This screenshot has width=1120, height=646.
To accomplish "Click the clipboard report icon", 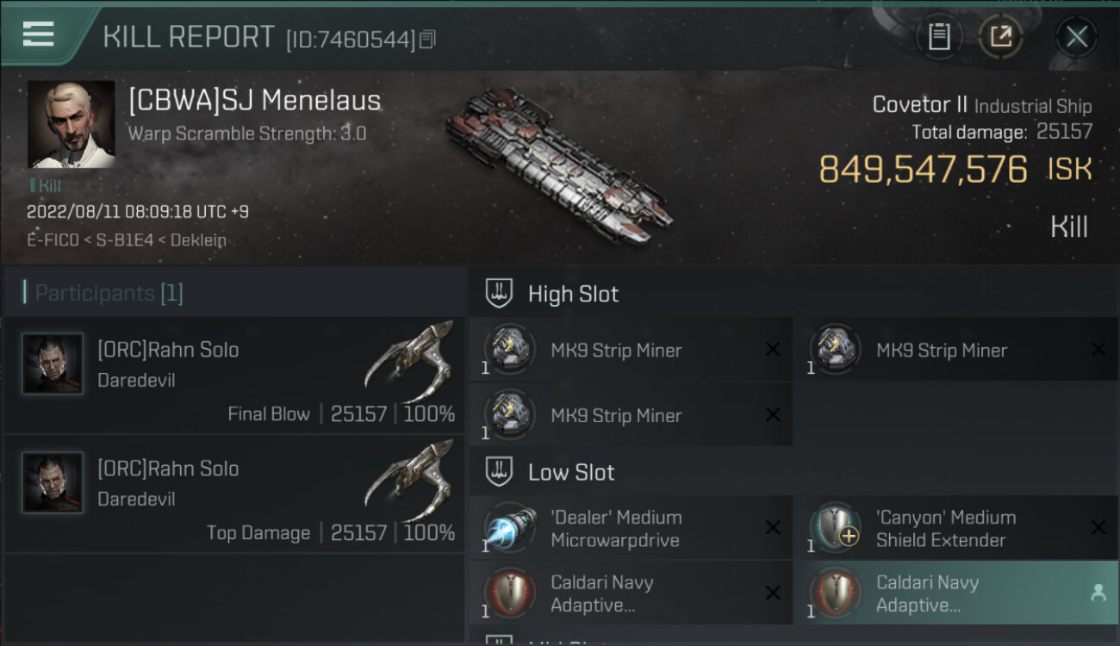I will click(x=939, y=36).
